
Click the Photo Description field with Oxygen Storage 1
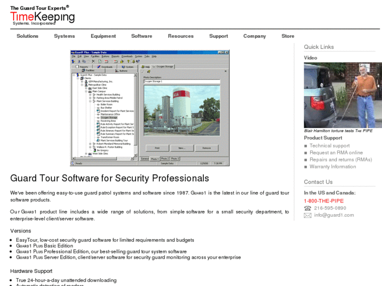pos(182,81)
